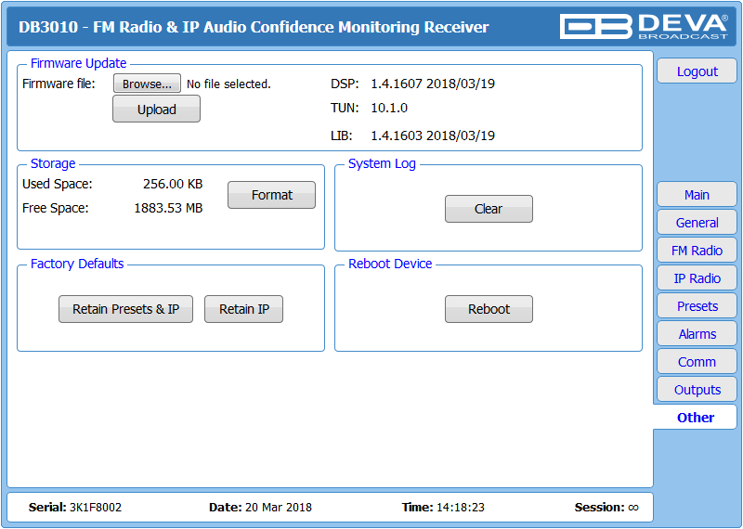Click Free Space value 1883.53 MB
The height and width of the screenshot is (529, 743).
point(168,208)
